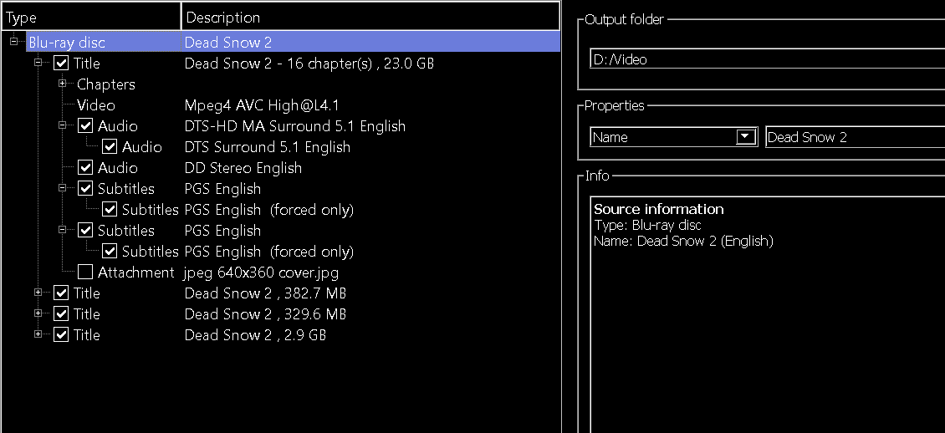Image resolution: width=945 pixels, height=433 pixels.
Task: Click the Description column header
Action: (370, 18)
